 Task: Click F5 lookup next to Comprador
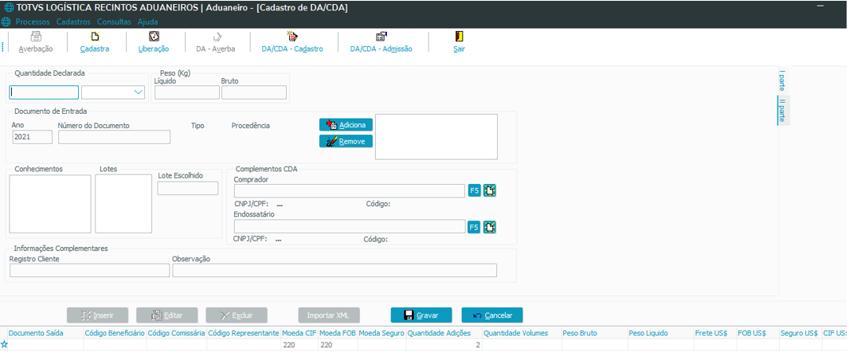click(475, 190)
